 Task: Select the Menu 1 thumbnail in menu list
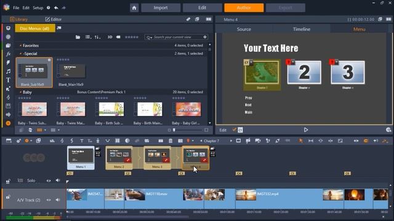[x=81, y=158]
